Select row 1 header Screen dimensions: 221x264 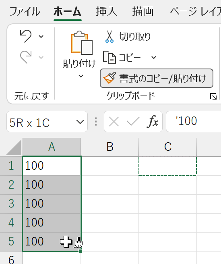tap(11, 166)
